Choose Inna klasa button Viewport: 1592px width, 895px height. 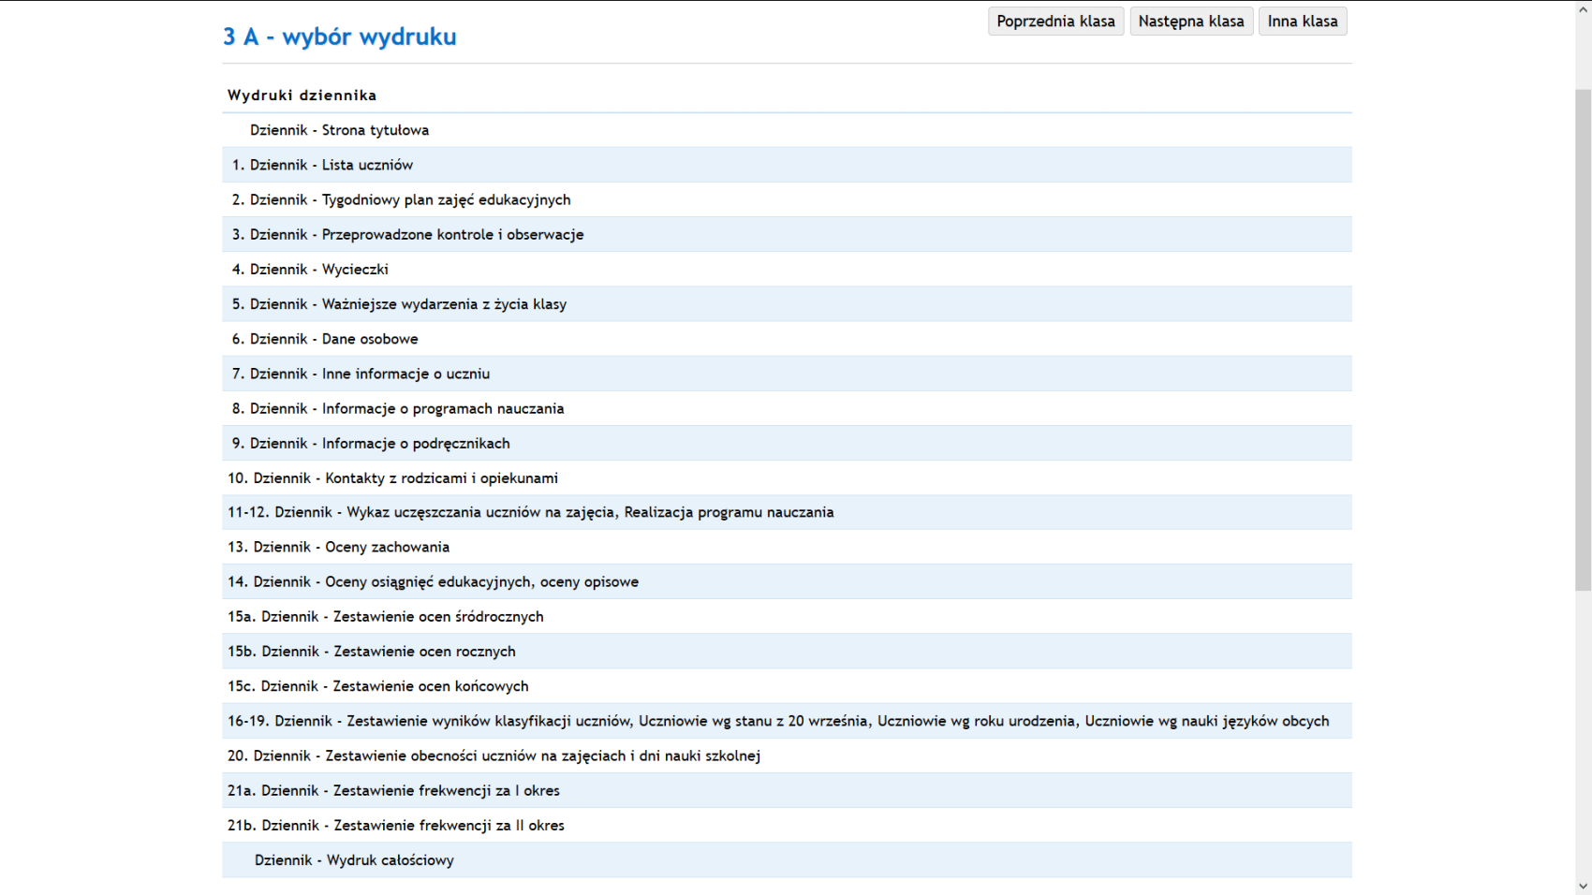[x=1303, y=22]
